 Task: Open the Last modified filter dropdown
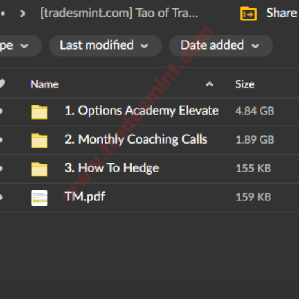coord(105,45)
